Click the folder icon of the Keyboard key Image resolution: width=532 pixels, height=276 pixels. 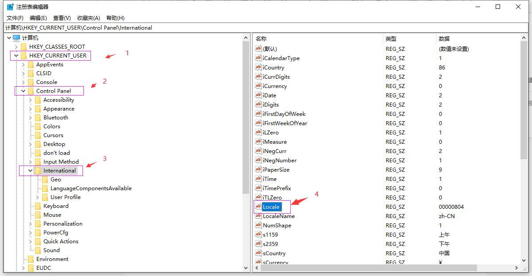coord(37,206)
